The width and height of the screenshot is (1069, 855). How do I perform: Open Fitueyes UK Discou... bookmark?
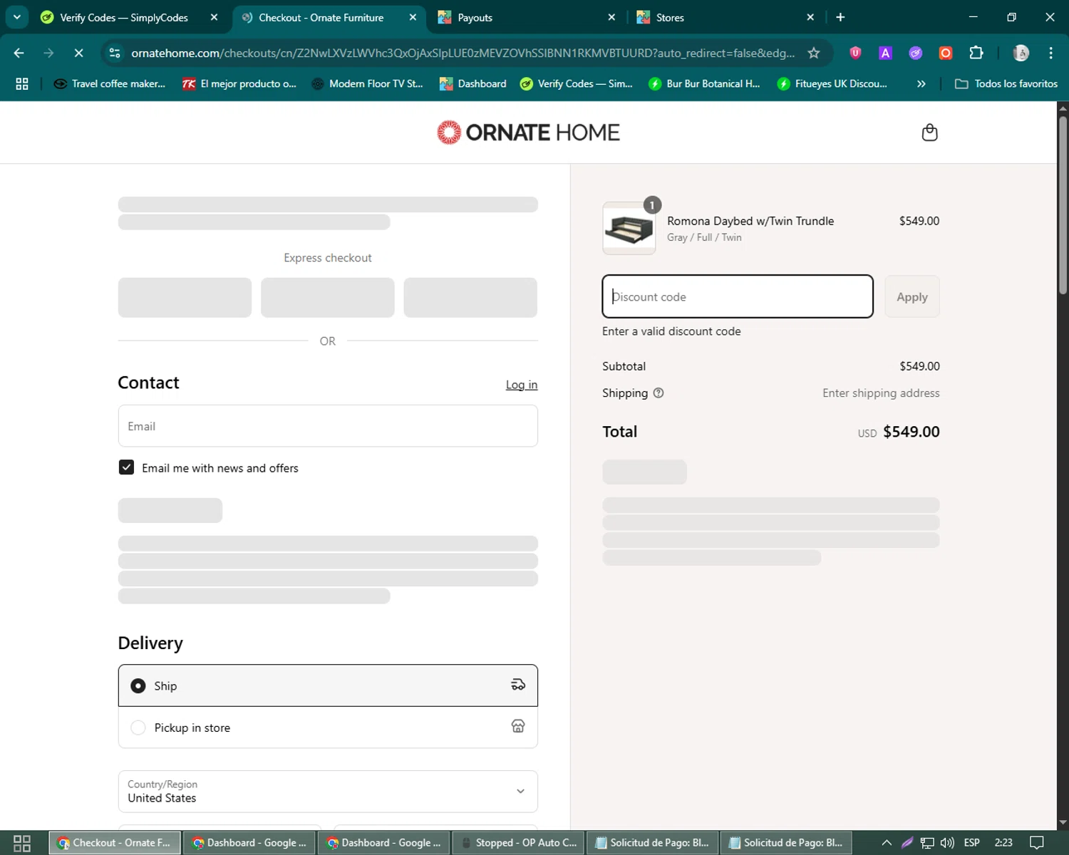(832, 84)
